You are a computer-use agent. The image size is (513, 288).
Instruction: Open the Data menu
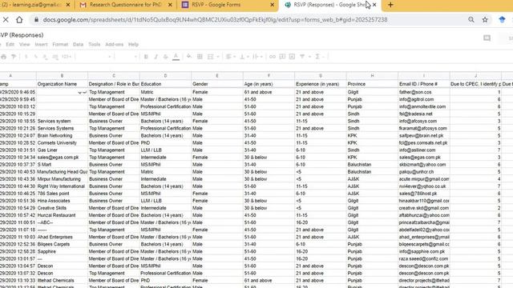[79, 45]
